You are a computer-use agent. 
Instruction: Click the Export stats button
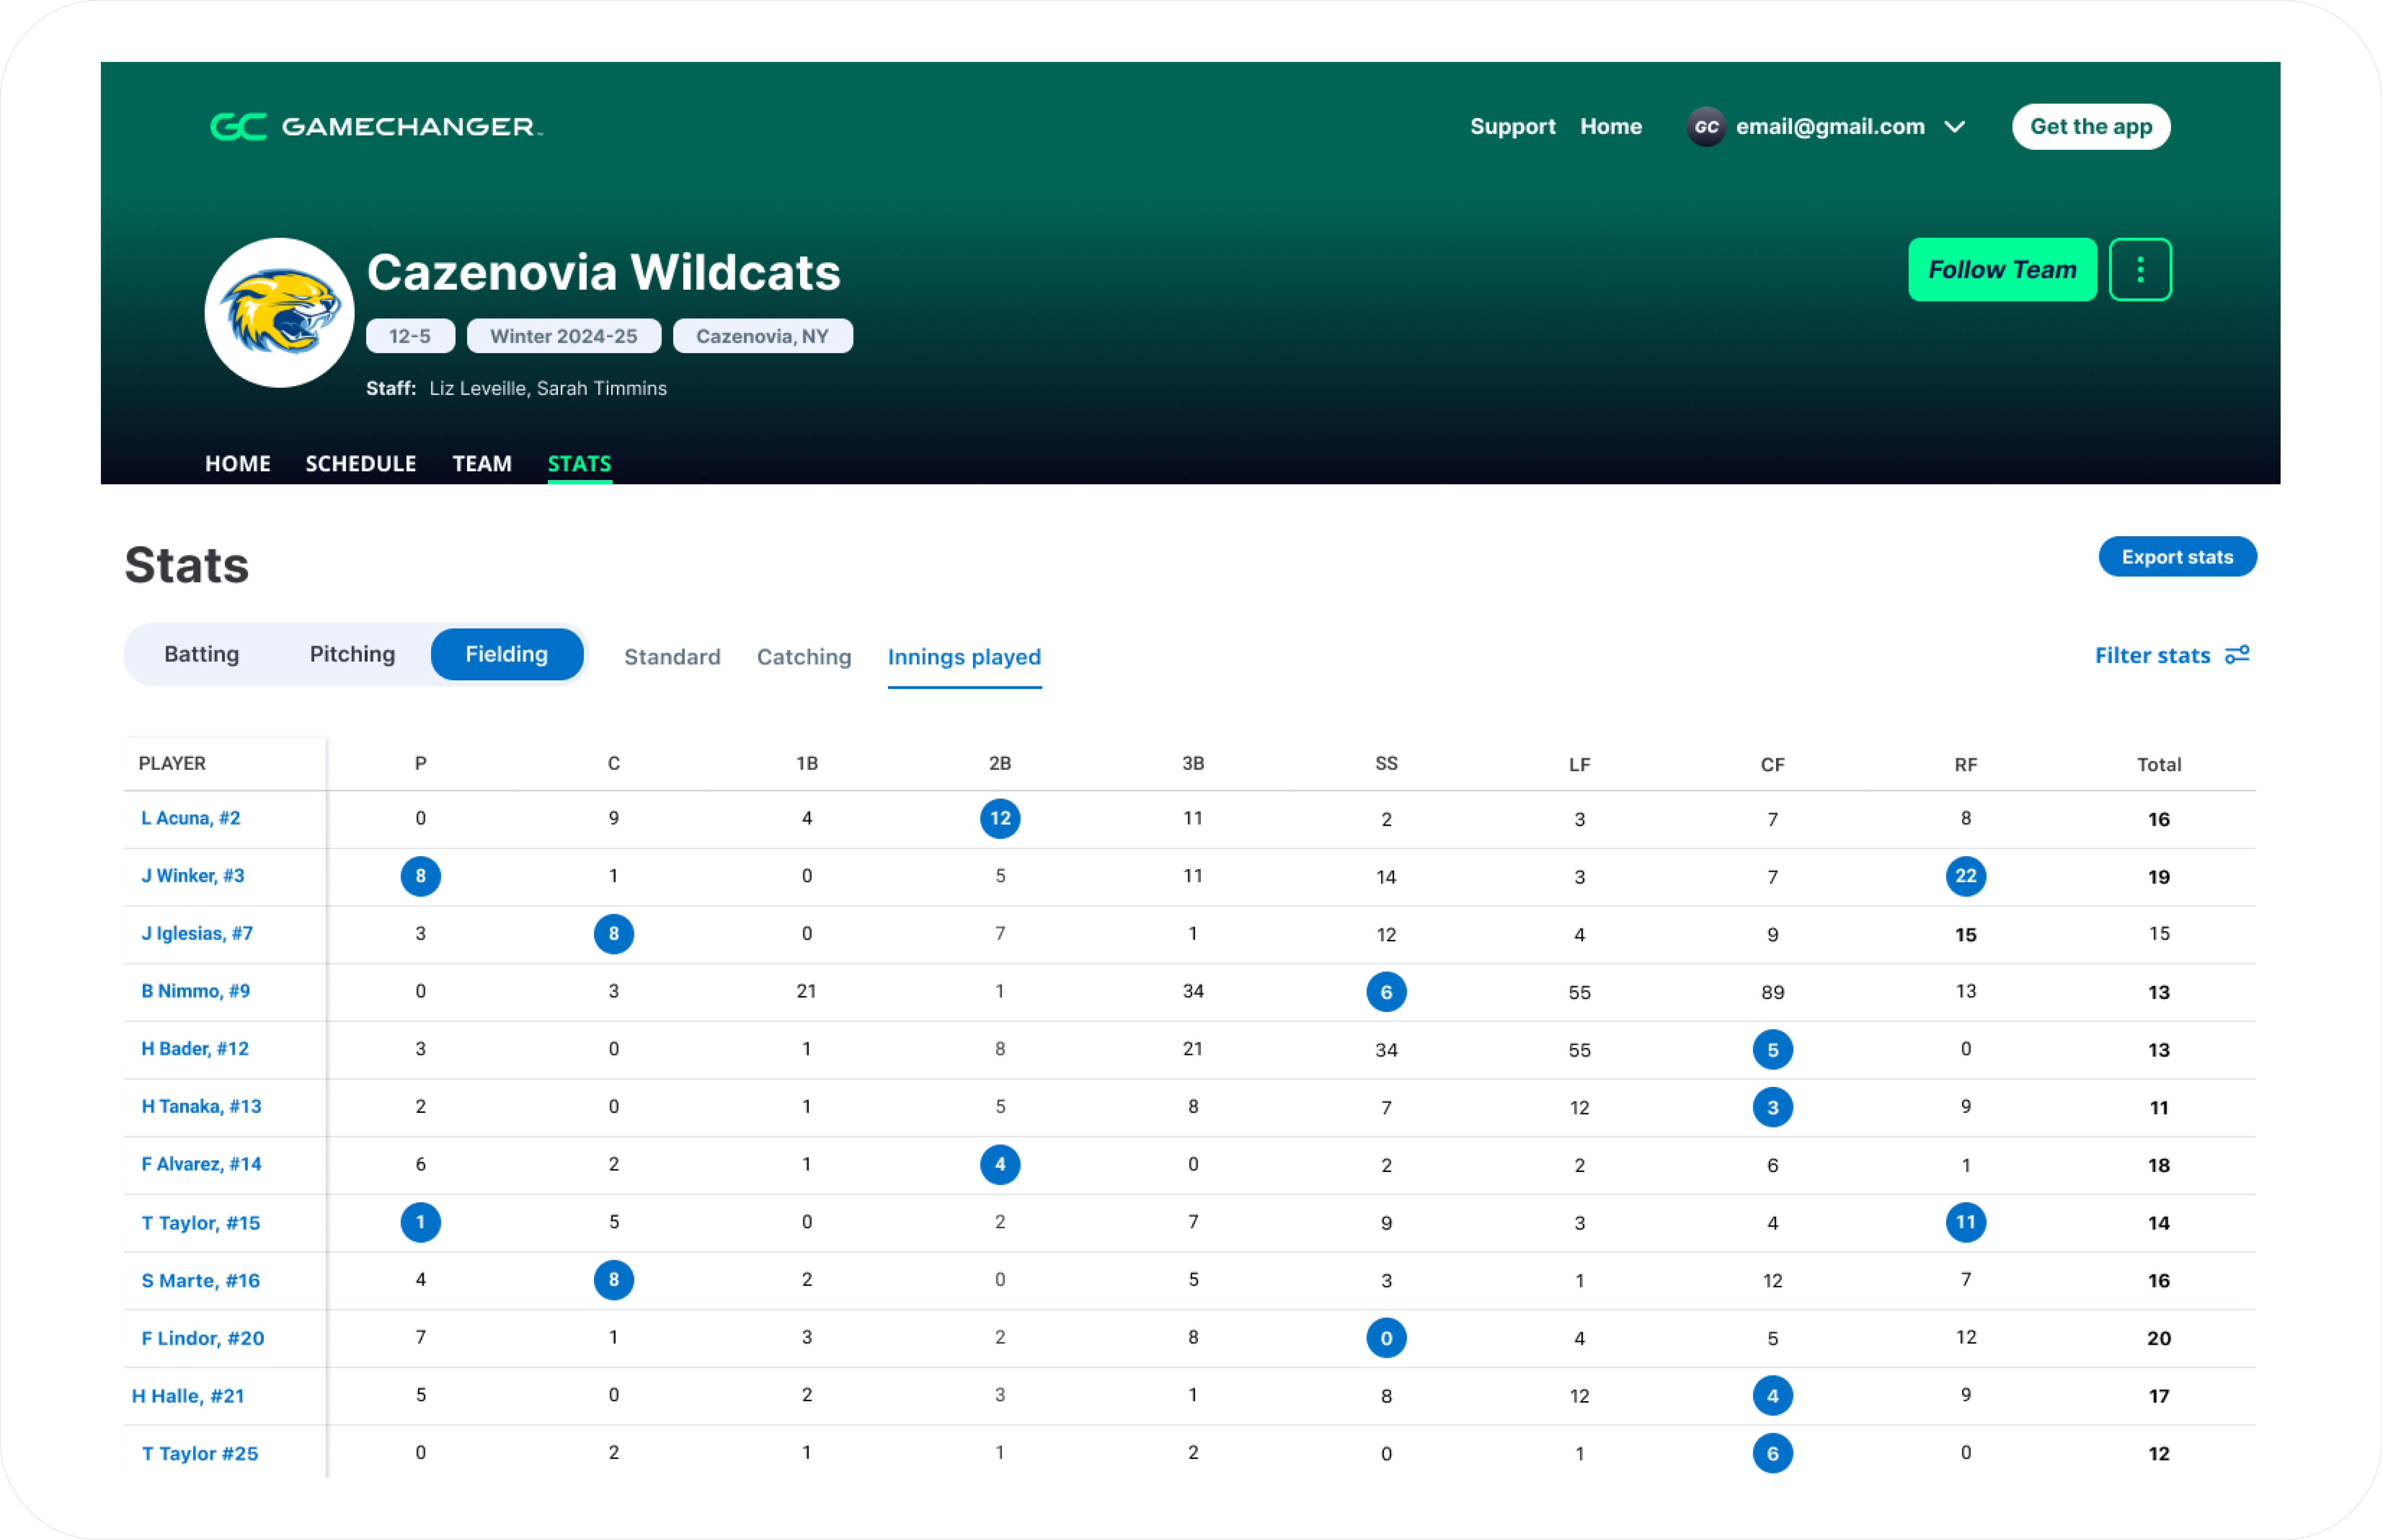tap(2177, 557)
